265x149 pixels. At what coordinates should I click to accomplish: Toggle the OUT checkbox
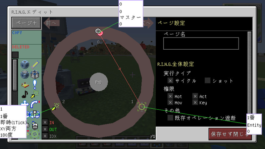click(45, 129)
